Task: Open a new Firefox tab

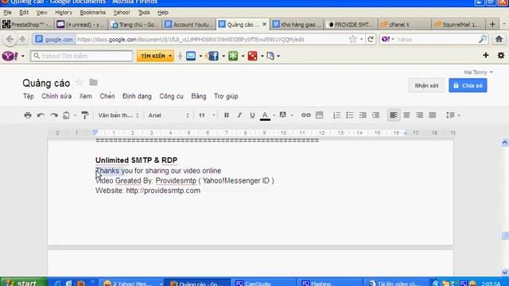Action: click(x=492, y=25)
